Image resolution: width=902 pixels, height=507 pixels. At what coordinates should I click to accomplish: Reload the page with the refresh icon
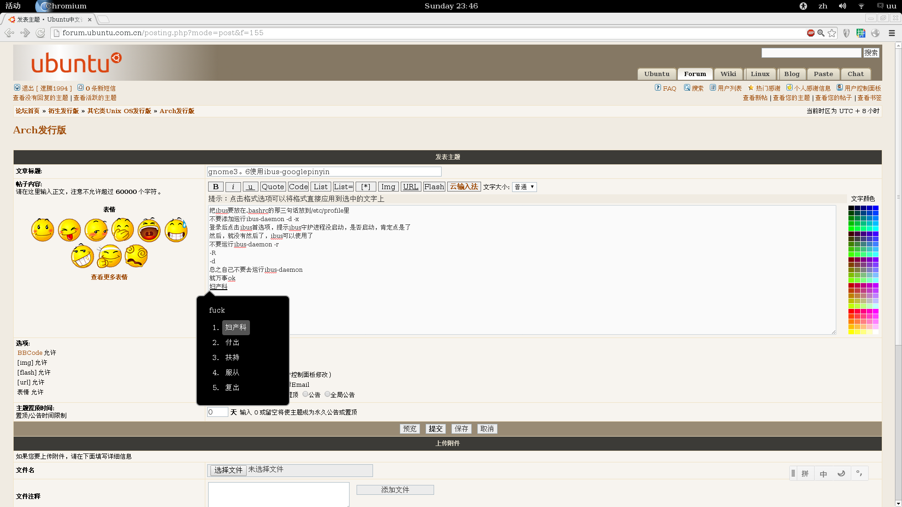point(40,33)
